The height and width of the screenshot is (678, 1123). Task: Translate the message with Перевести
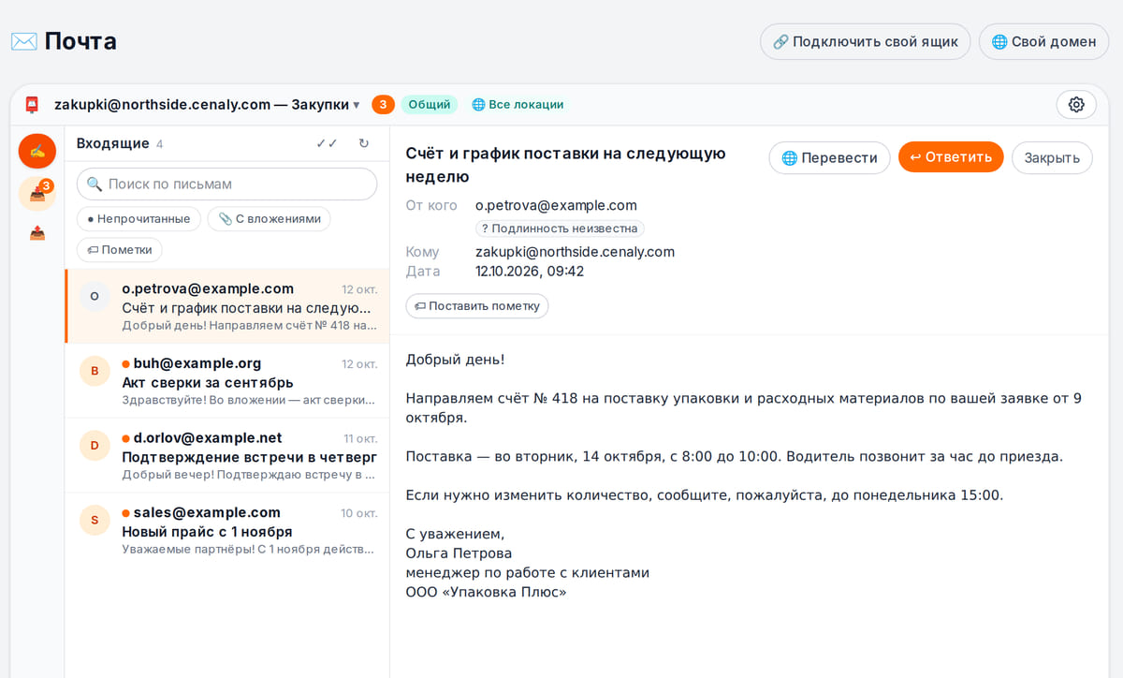pyautogui.click(x=829, y=157)
